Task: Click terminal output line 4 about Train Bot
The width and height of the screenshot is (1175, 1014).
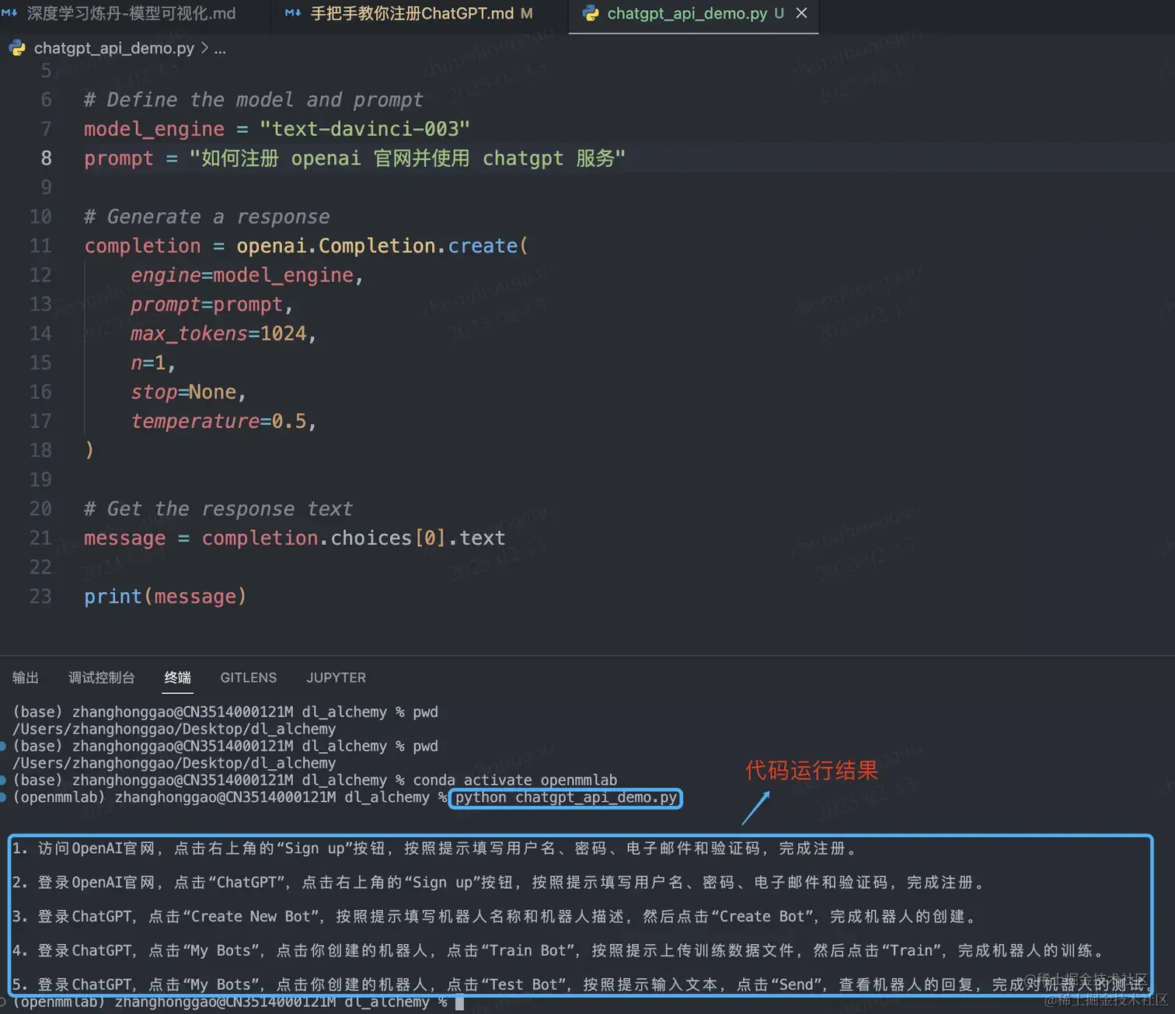Action: click(x=558, y=951)
